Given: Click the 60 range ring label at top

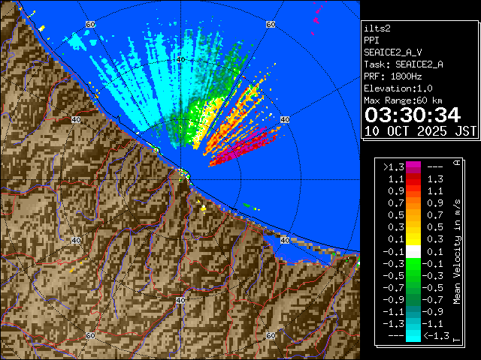Looking at the screenshot, I should [x=91, y=25].
